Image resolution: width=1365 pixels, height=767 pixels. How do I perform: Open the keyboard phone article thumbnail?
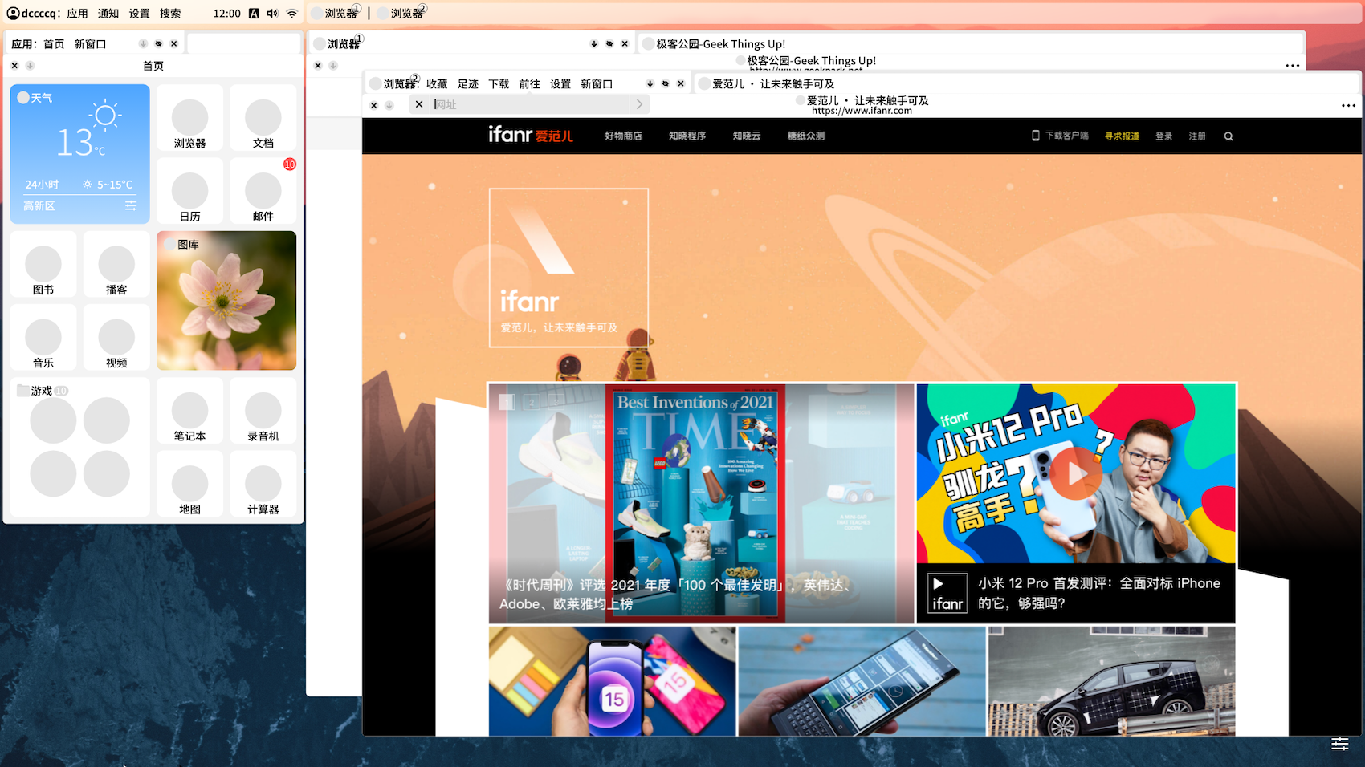862,681
